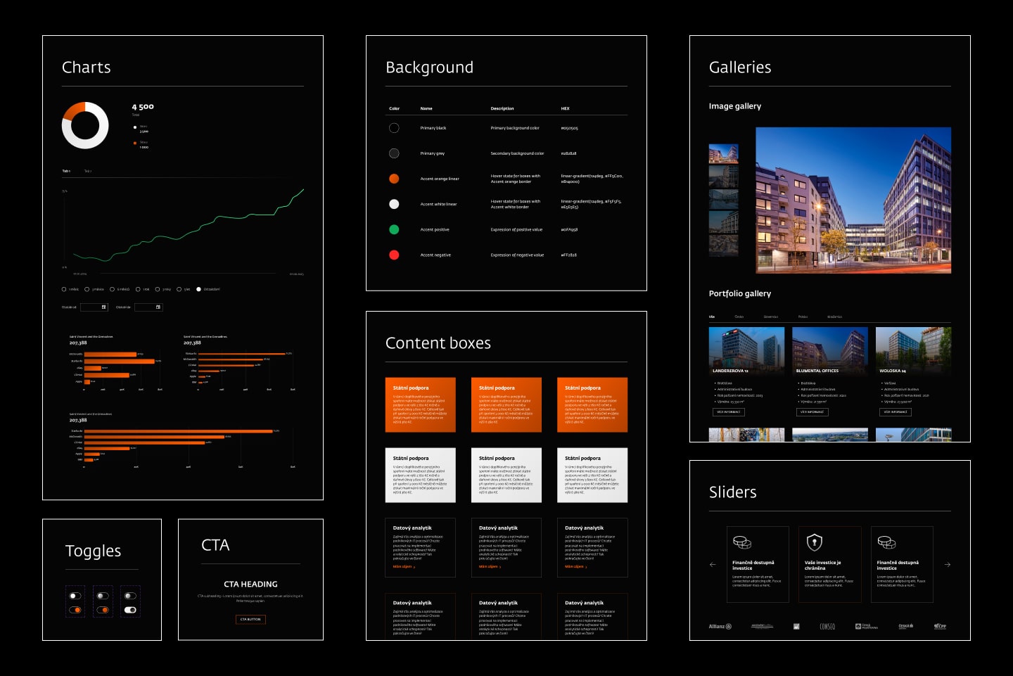Switch on the off toggle in first column
Screen dimensions: 1013x676
75,596
